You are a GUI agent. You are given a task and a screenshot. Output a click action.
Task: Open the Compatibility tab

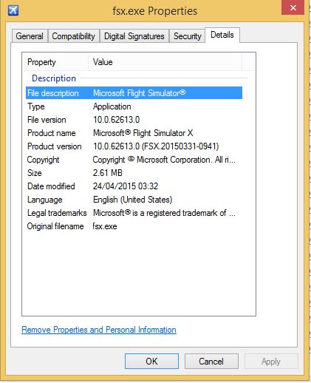tap(74, 36)
